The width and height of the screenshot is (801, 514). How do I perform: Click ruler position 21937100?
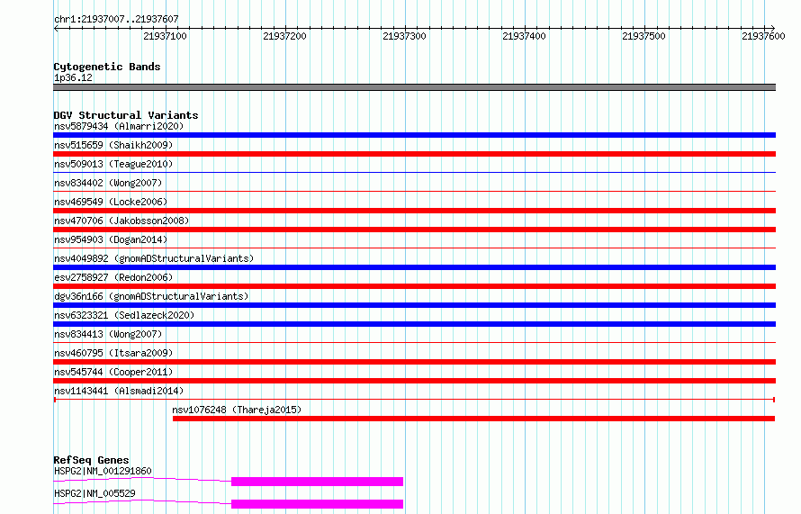point(165,36)
